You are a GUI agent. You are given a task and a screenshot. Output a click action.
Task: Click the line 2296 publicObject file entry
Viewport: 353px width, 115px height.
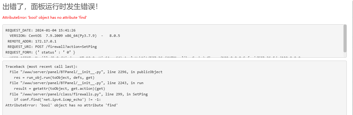pos(86,72)
